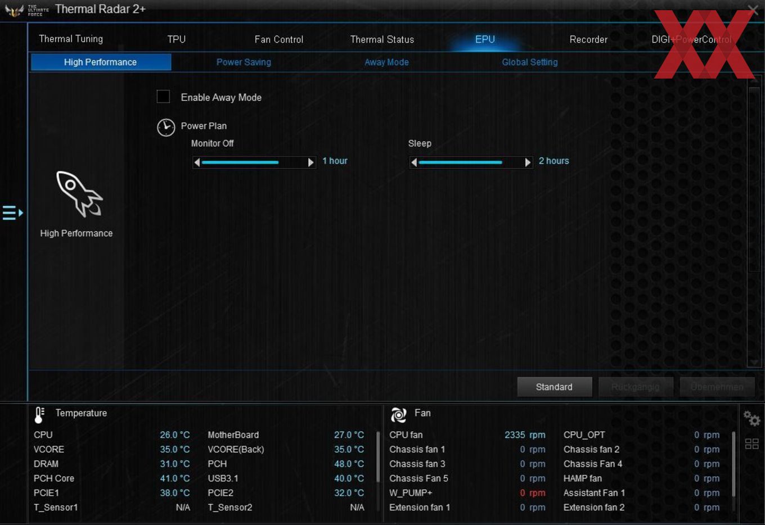The height and width of the screenshot is (525, 765).
Task: Switch to Power Saving sub-tab
Action: coord(244,62)
